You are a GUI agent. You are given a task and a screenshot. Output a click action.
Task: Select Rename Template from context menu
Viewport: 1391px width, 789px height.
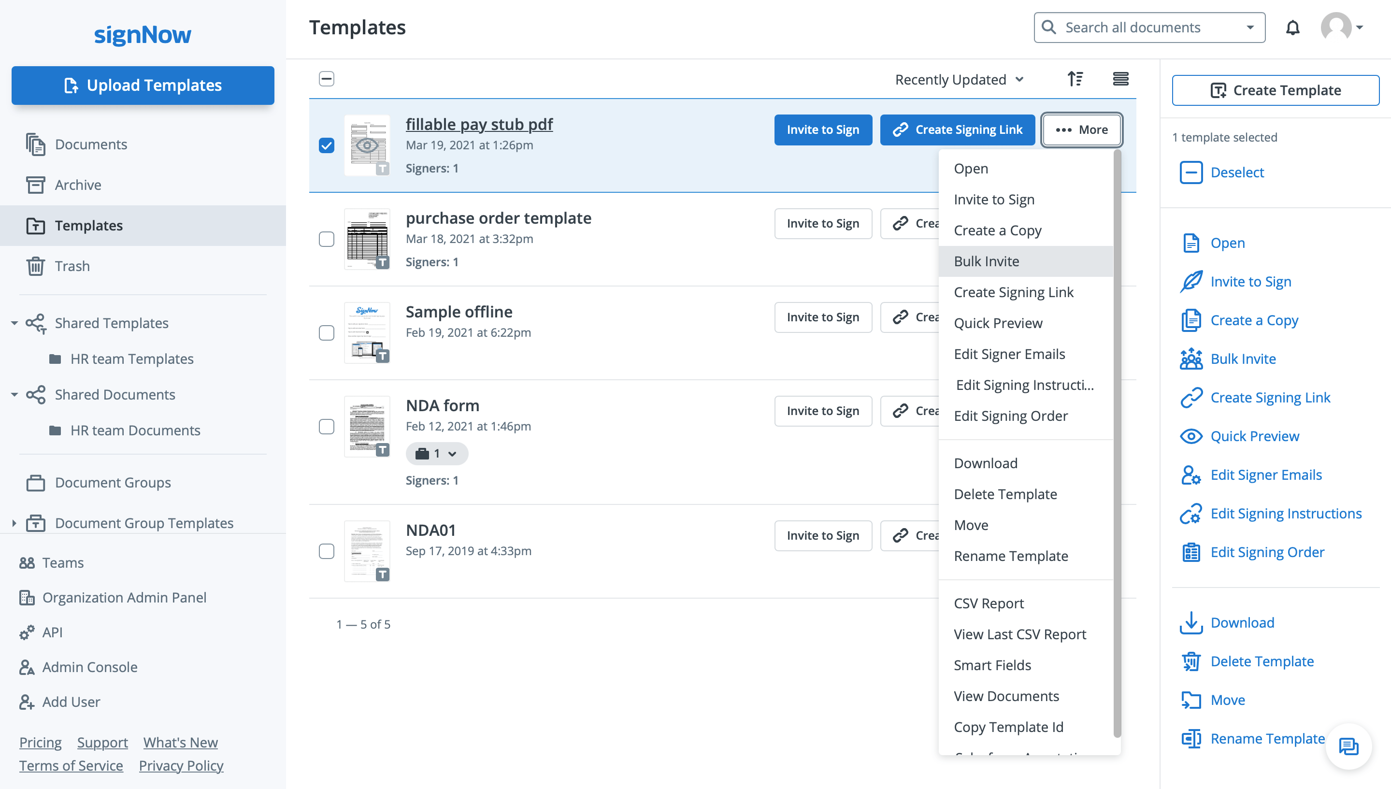(x=1011, y=555)
